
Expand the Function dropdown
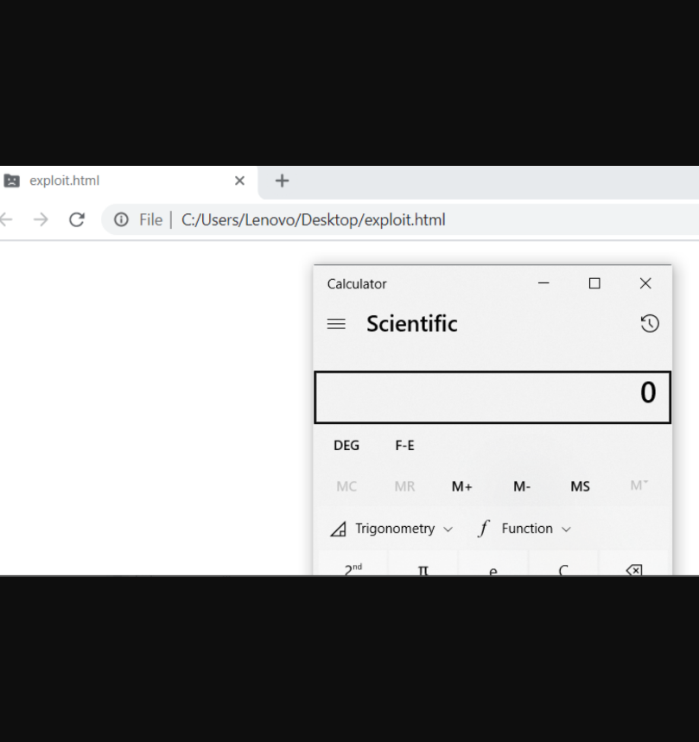point(524,529)
